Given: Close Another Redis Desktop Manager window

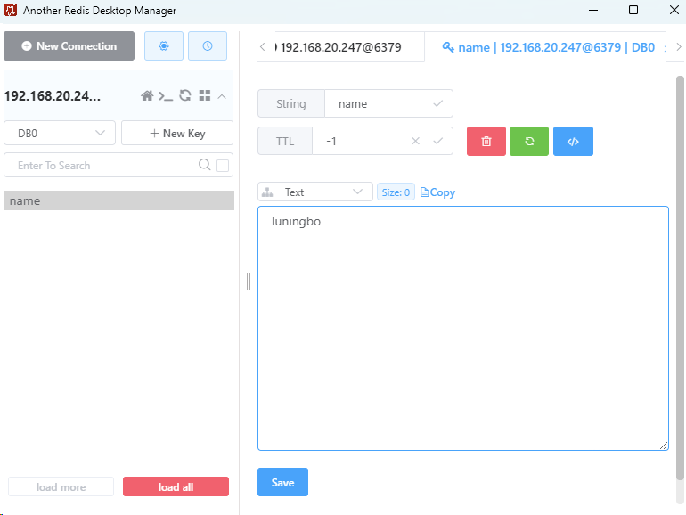Looking at the screenshot, I should (674, 10).
